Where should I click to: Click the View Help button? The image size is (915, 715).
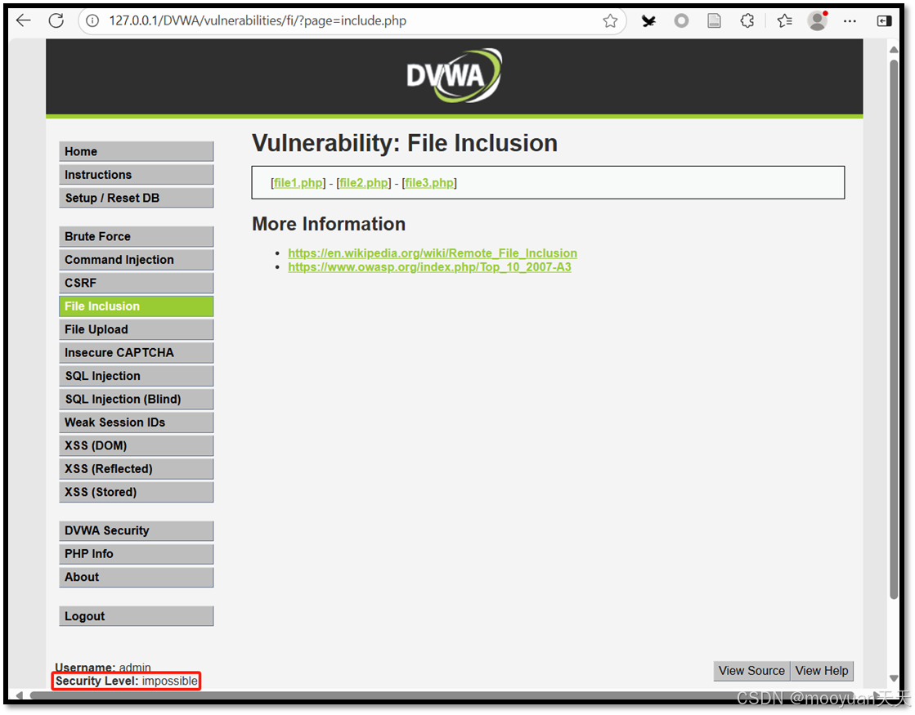[822, 671]
